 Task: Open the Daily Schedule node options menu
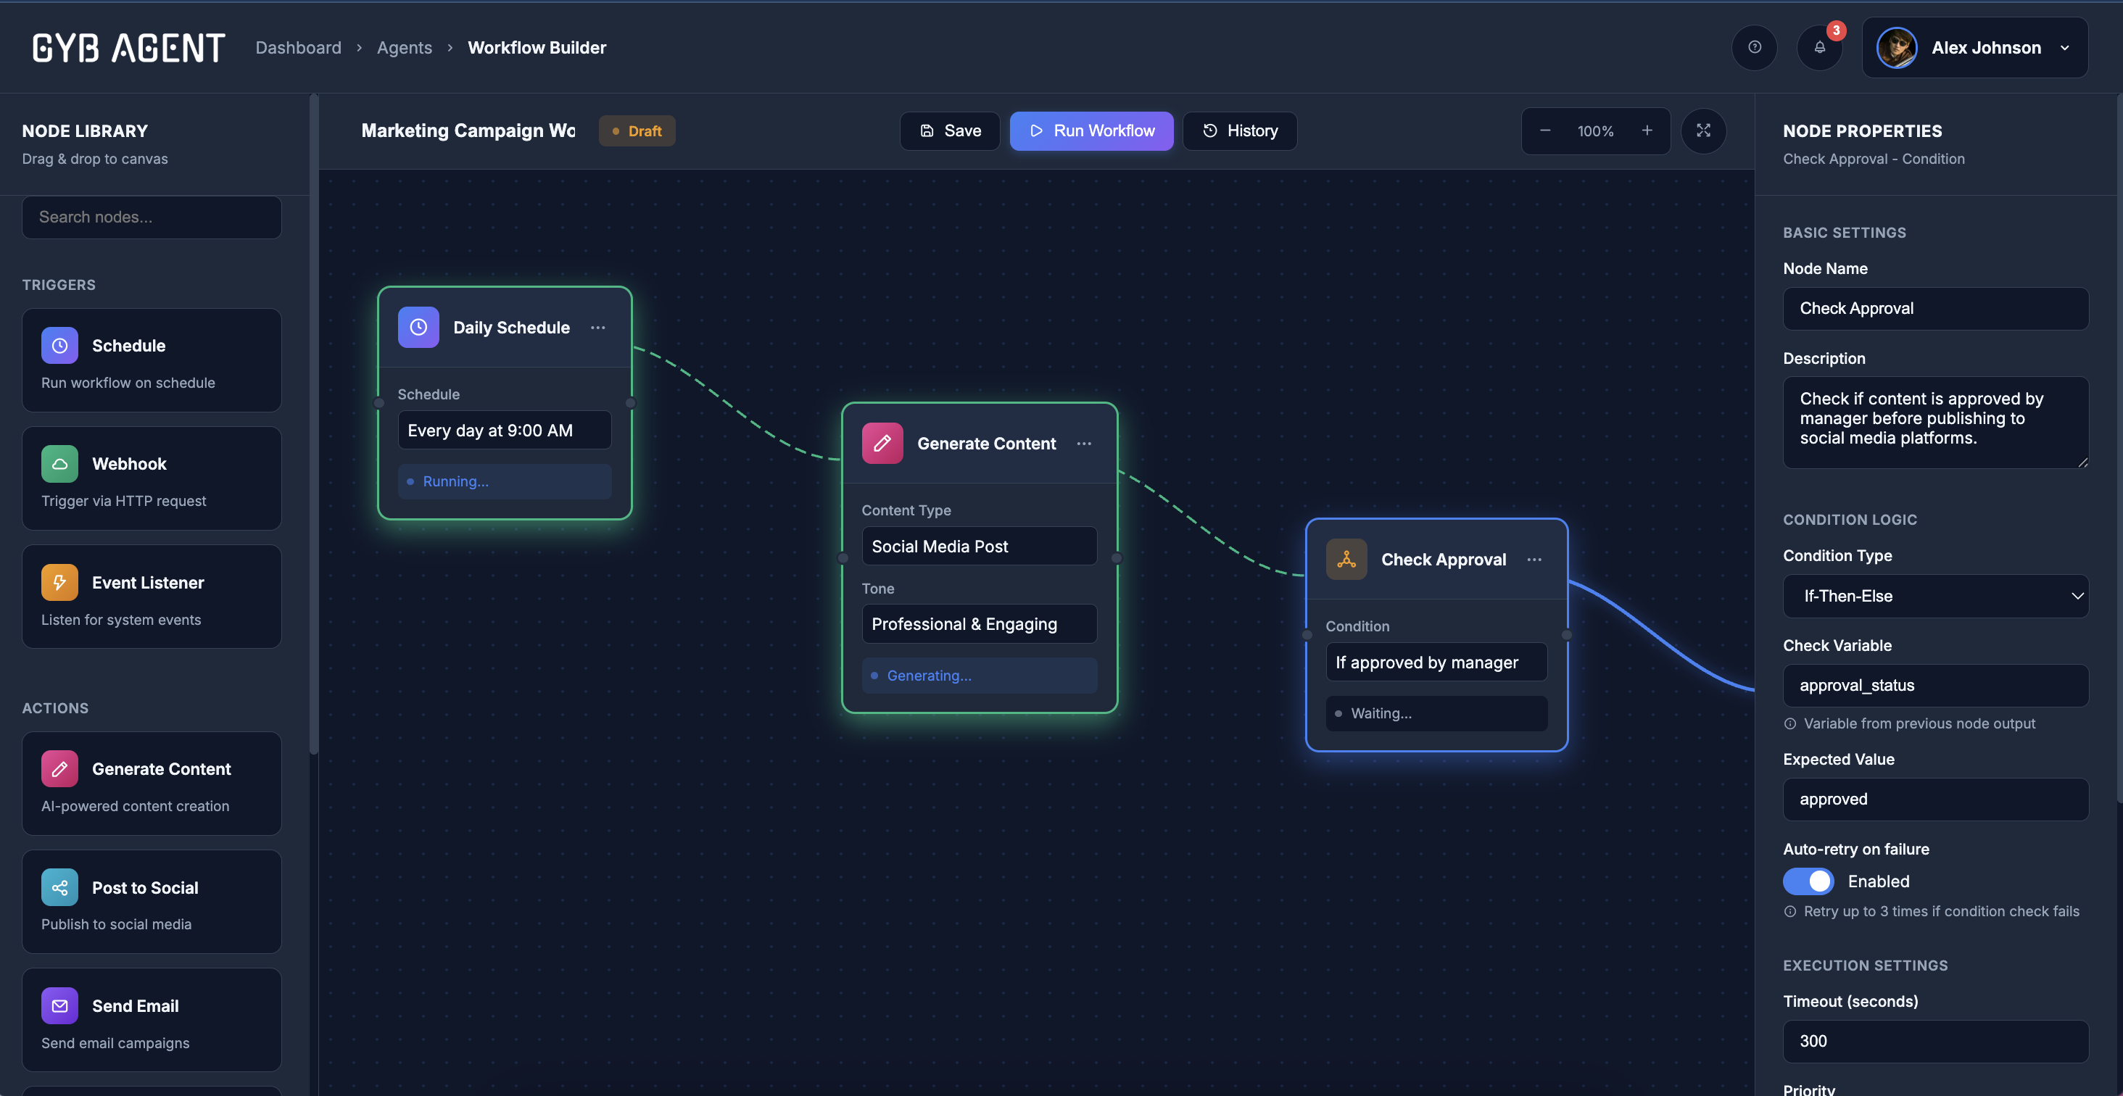click(597, 327)
